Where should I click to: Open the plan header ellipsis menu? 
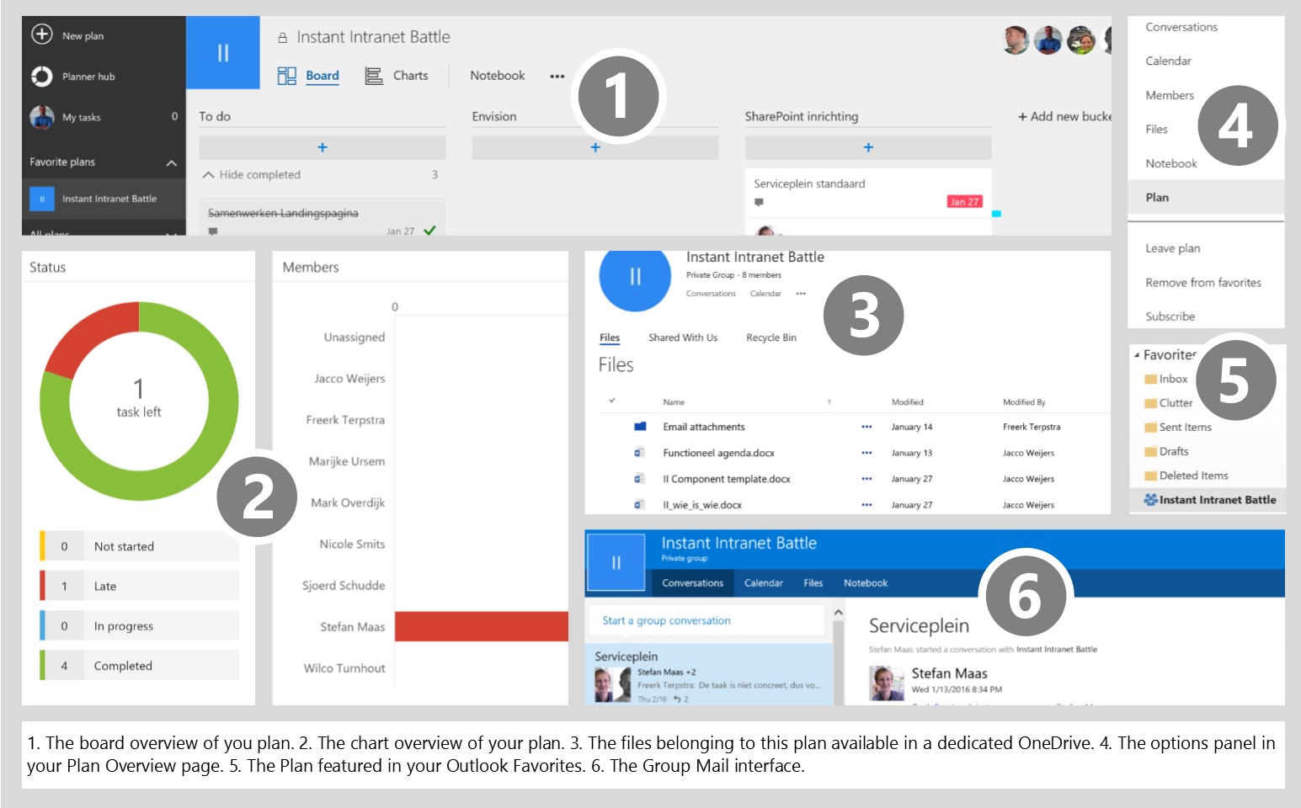point(557,76)
